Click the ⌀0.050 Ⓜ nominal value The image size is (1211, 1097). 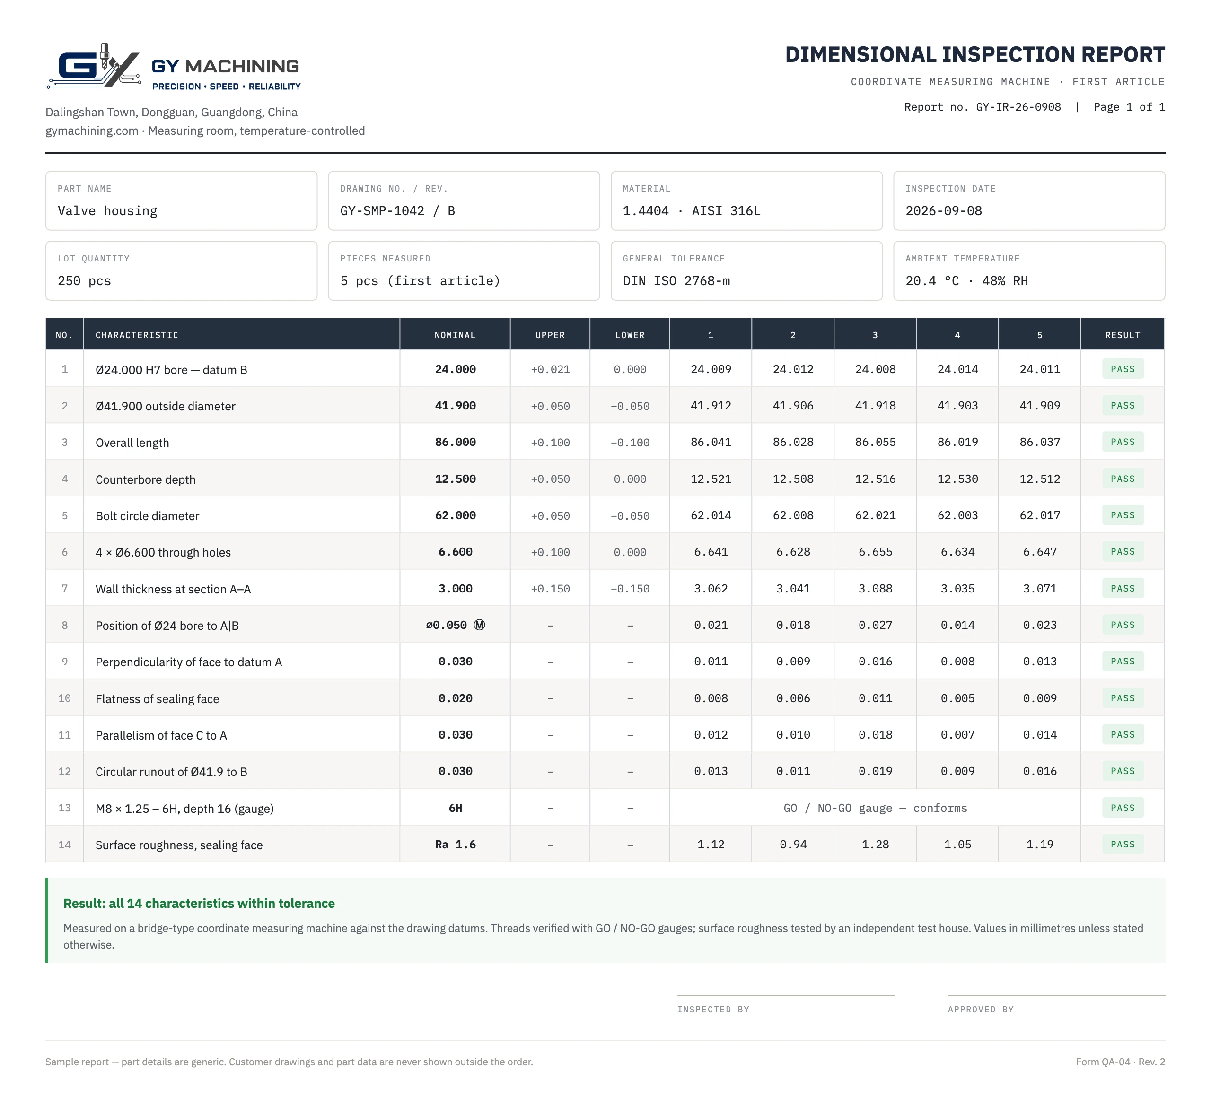(x=455, y=625)
